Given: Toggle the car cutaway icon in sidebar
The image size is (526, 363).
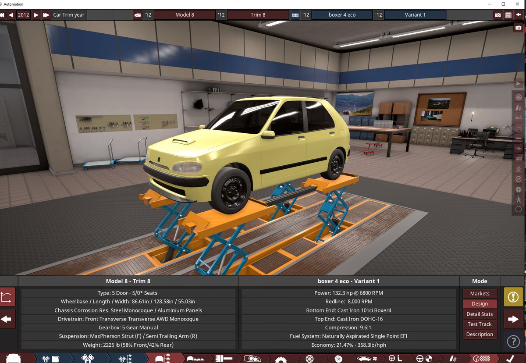Looking at the screenshot, I should tap(519, 148).
